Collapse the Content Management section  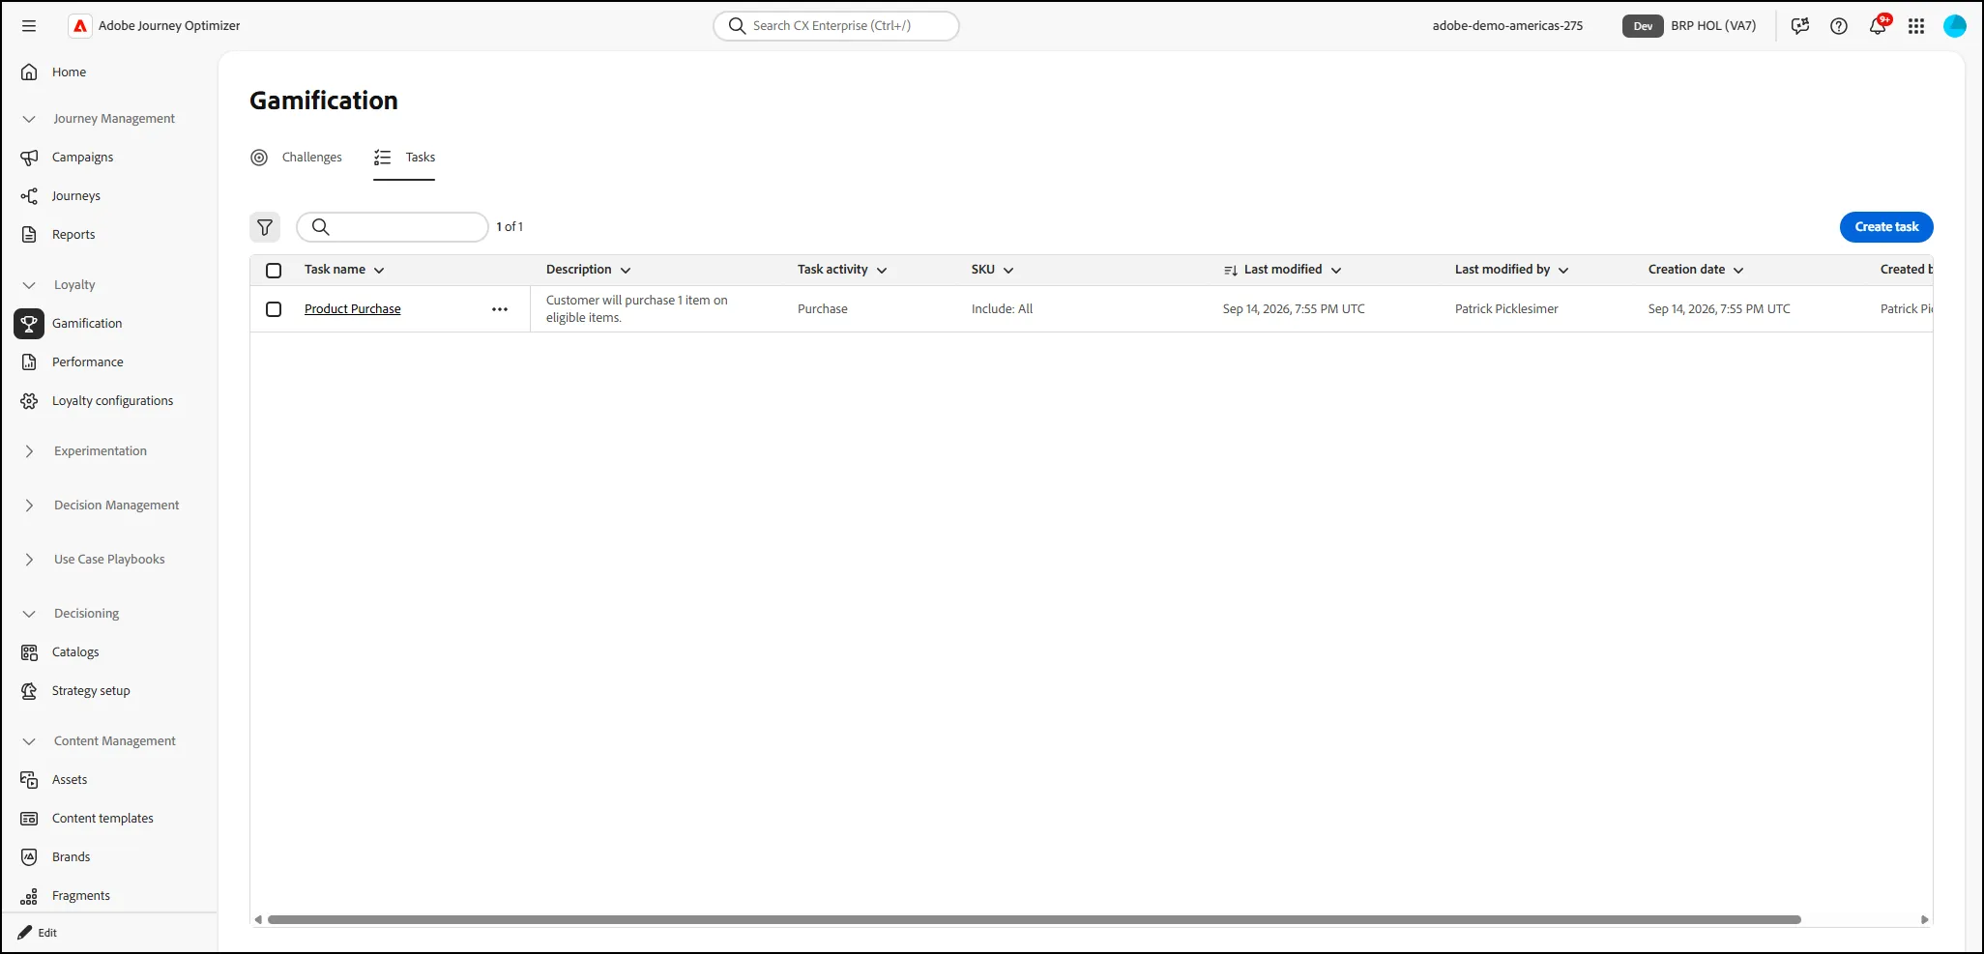29,741
